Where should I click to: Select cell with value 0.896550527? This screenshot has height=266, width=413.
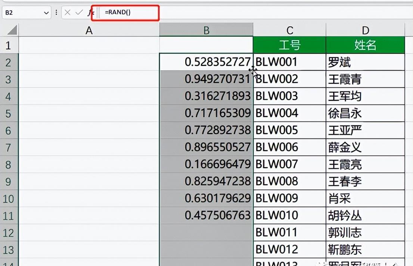206,147
